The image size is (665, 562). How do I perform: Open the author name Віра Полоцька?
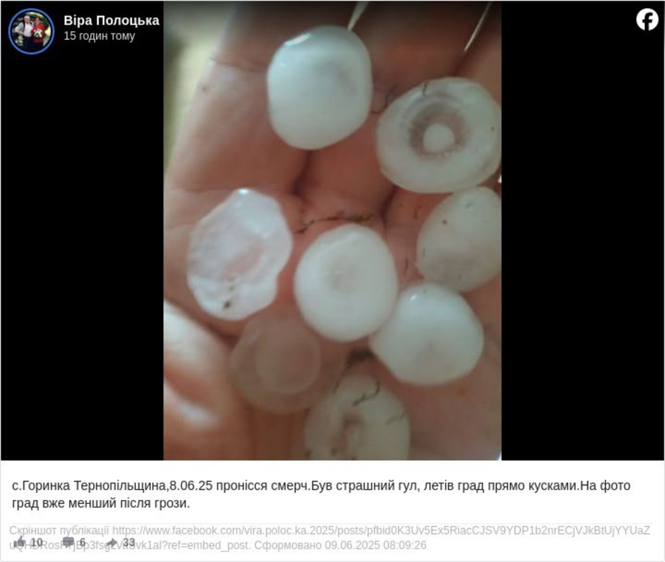point(111,20)
